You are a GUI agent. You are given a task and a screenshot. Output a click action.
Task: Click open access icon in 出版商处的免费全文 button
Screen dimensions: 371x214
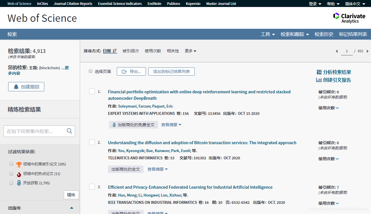pyautogui.click(x=114, y=125)
